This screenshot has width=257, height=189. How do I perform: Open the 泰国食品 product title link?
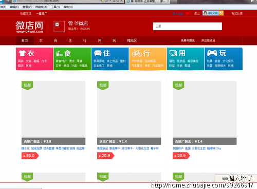coord(128,149)
